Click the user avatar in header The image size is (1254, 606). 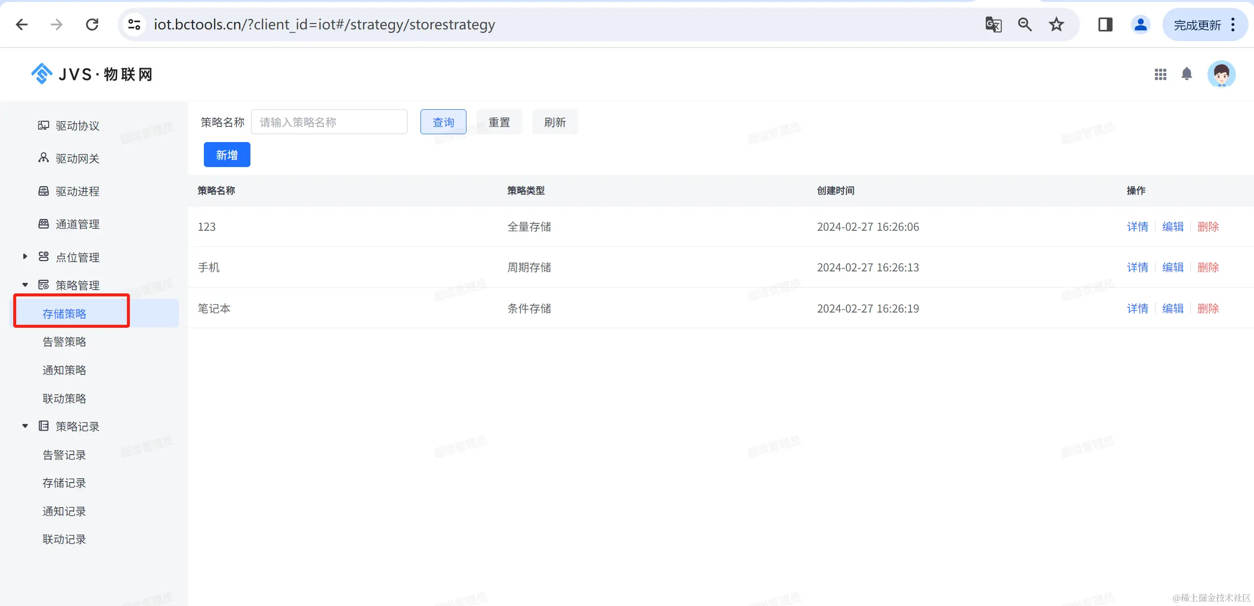pyautogui.click(x=1221, y=74)
